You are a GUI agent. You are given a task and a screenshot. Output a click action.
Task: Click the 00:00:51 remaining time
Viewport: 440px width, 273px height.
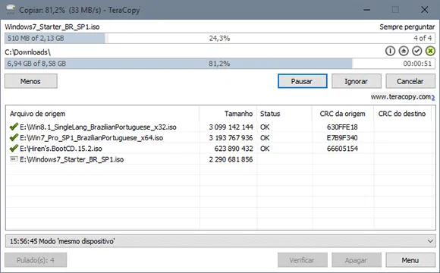417,64
